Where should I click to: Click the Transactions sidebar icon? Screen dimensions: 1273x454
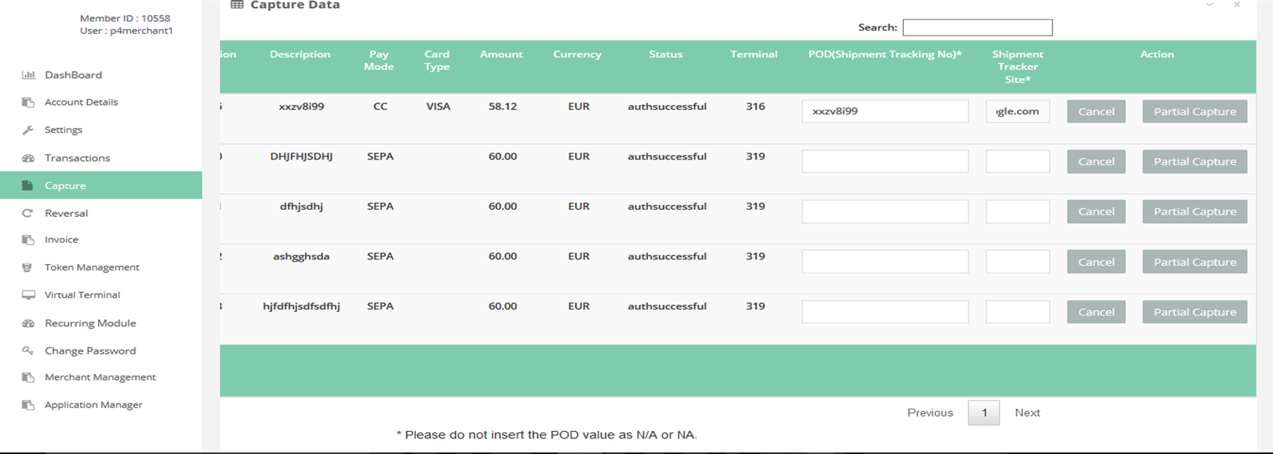28,158
